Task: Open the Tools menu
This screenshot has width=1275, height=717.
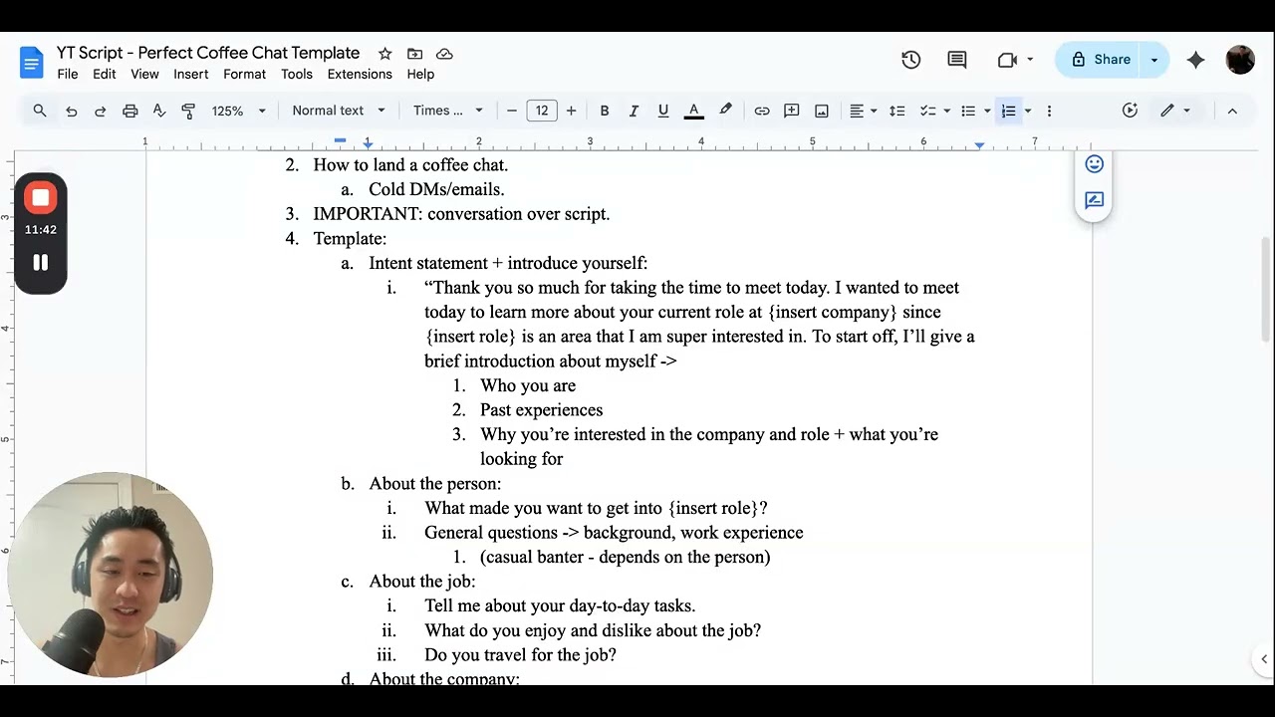Action: click(297, 75)
